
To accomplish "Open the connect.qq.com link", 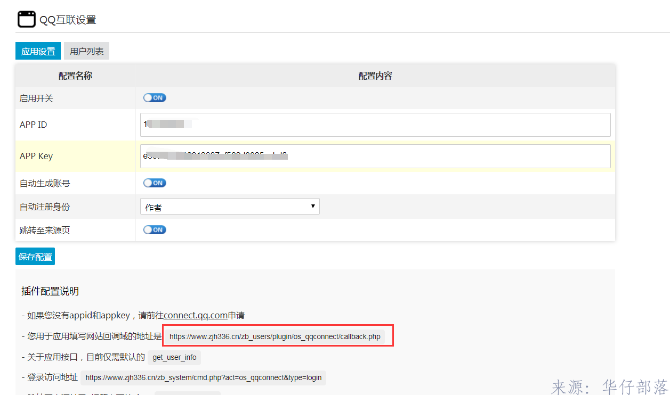I will click(196, 315).
